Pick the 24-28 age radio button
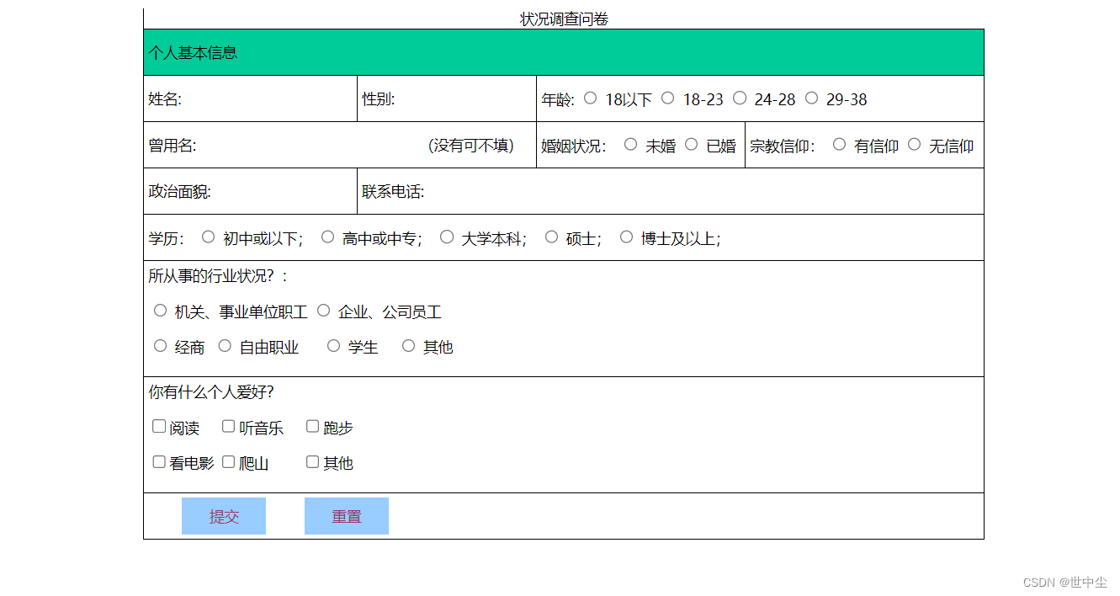The width and height of the screenshot is (1120, 596). (740, 98)
